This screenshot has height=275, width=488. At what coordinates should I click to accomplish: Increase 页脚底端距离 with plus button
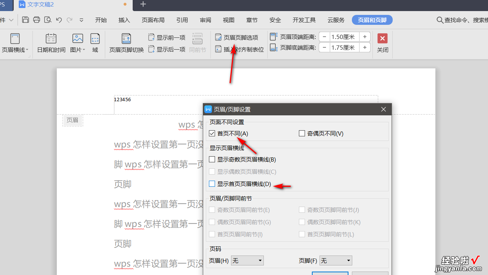coord(365,47)
